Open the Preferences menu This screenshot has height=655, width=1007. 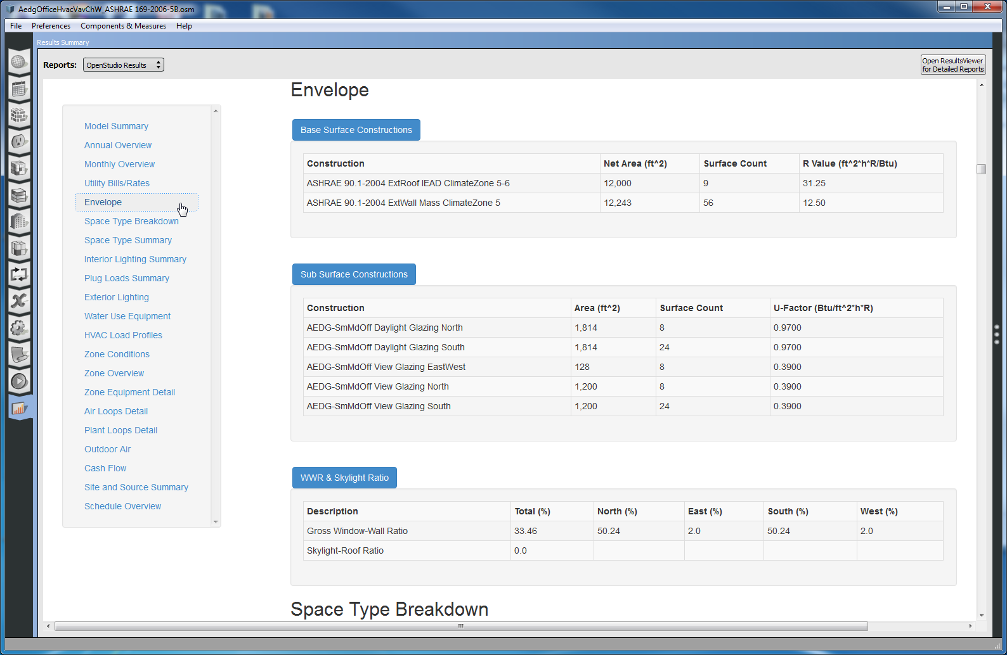(51, 26)
